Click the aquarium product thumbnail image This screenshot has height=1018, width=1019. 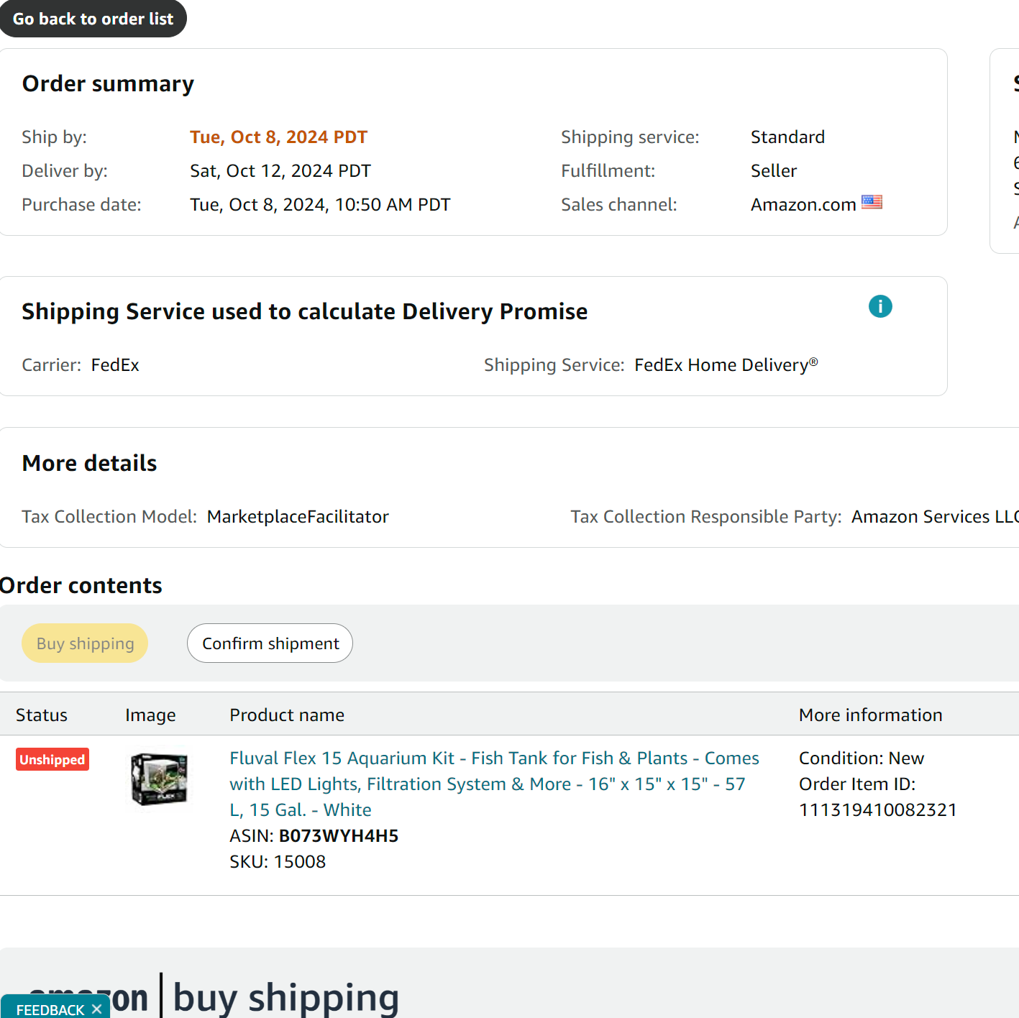(x=160, y=779)
